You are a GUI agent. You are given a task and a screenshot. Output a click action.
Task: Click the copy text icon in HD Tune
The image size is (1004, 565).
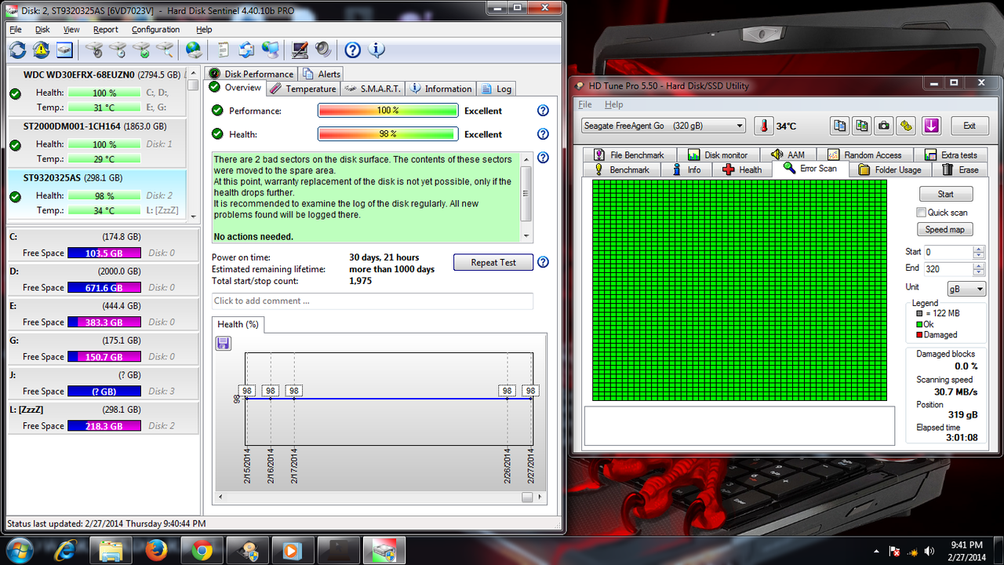click(x=840, y=126)
